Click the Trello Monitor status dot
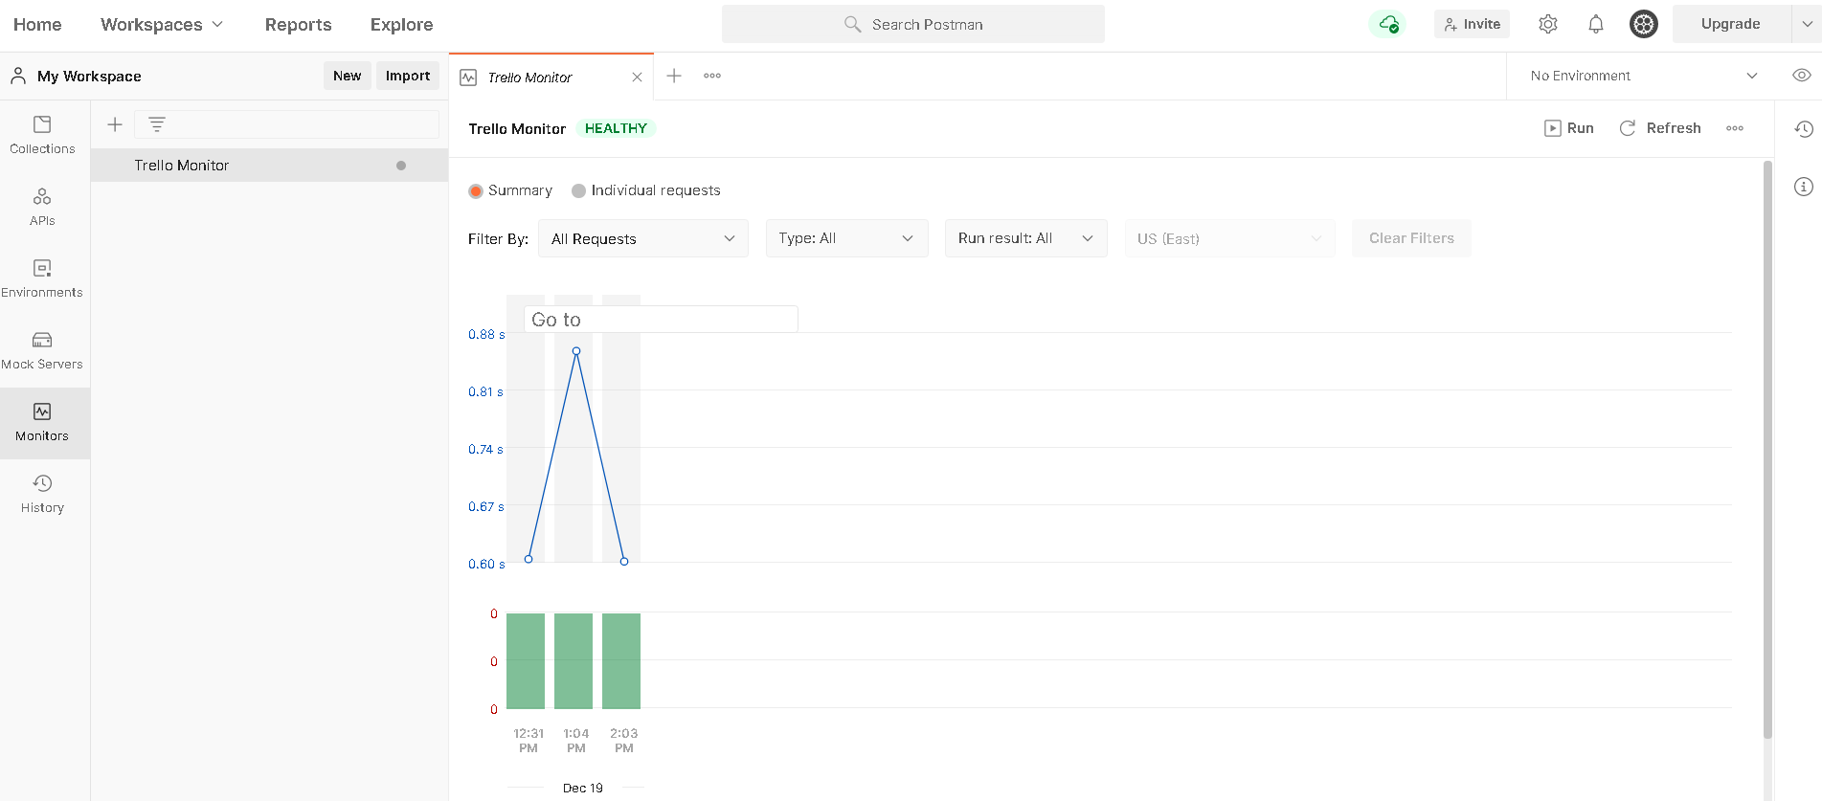This screenshot has height=801, width=1822. 401,166
